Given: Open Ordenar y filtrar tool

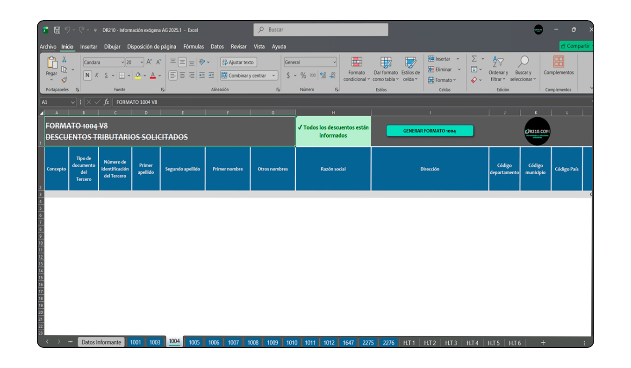Looking at the screenshot, I should [x=498, y=63].
